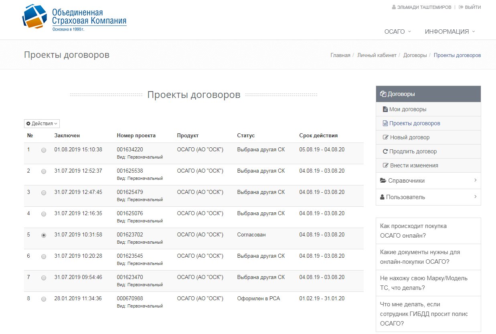Screen dimensions: 496x334
Task: Click the logout icon beside ВЫЙТИ
Action: tap(461, 7)
